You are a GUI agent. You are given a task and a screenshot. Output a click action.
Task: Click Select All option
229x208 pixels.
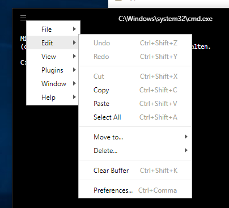135,117
